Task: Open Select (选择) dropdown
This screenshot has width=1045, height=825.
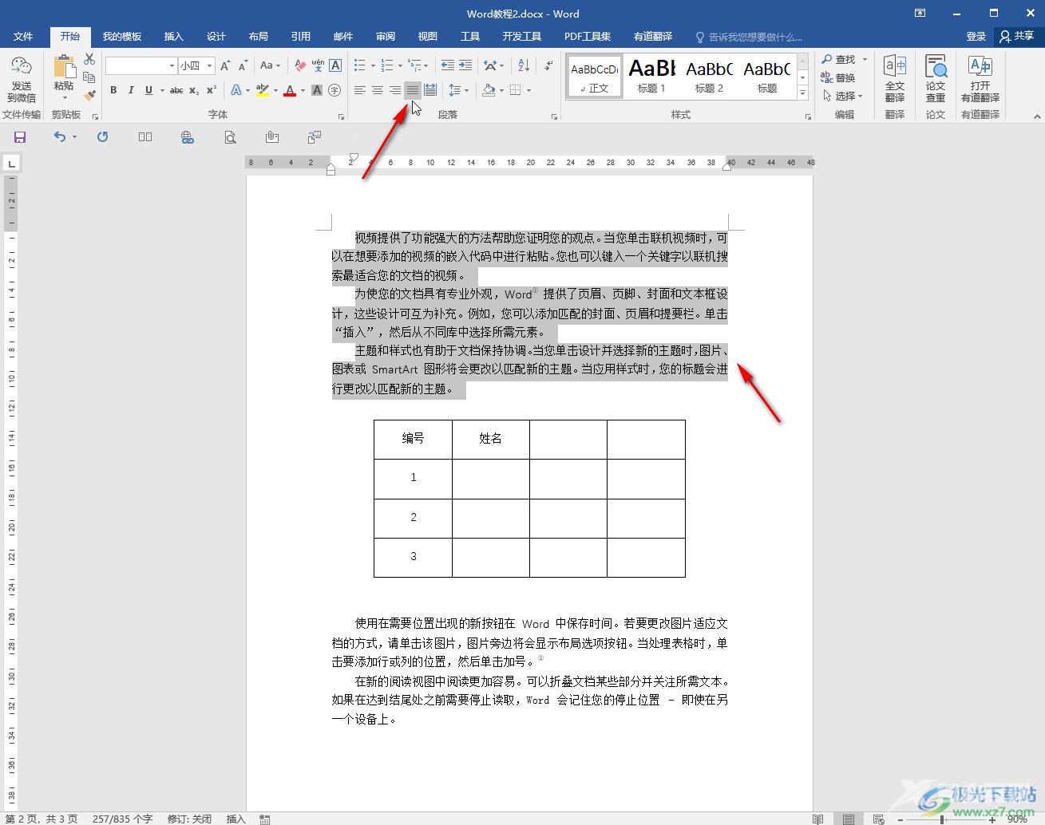Action: click(843, 96)
